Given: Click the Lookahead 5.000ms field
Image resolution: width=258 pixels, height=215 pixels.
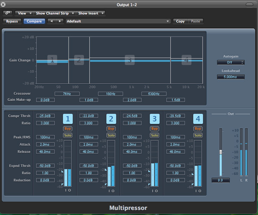Looking at the screenshot, I should (230, 77).
